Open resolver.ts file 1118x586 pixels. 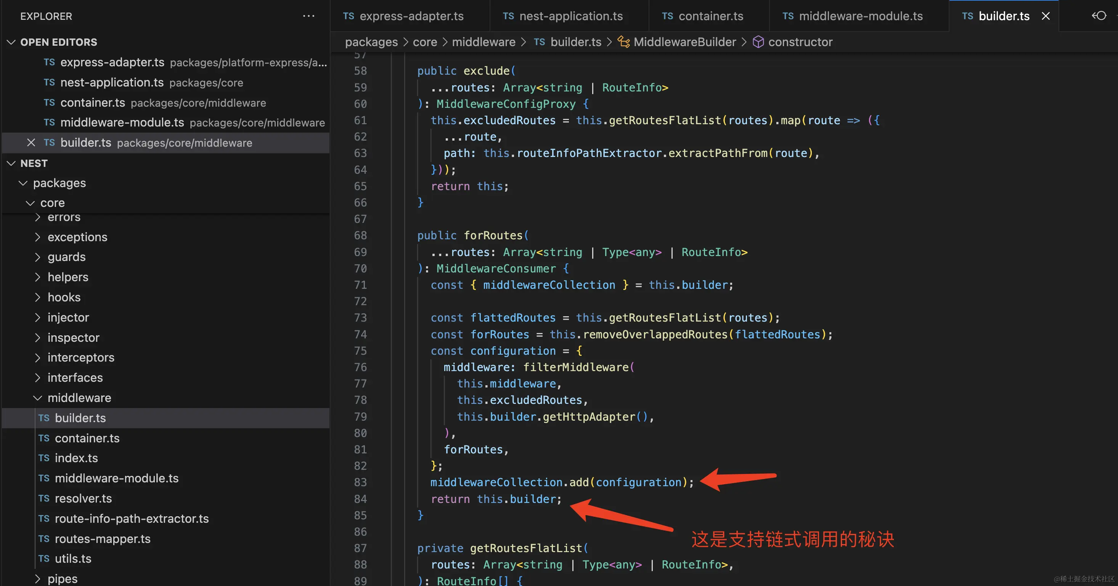166,498
